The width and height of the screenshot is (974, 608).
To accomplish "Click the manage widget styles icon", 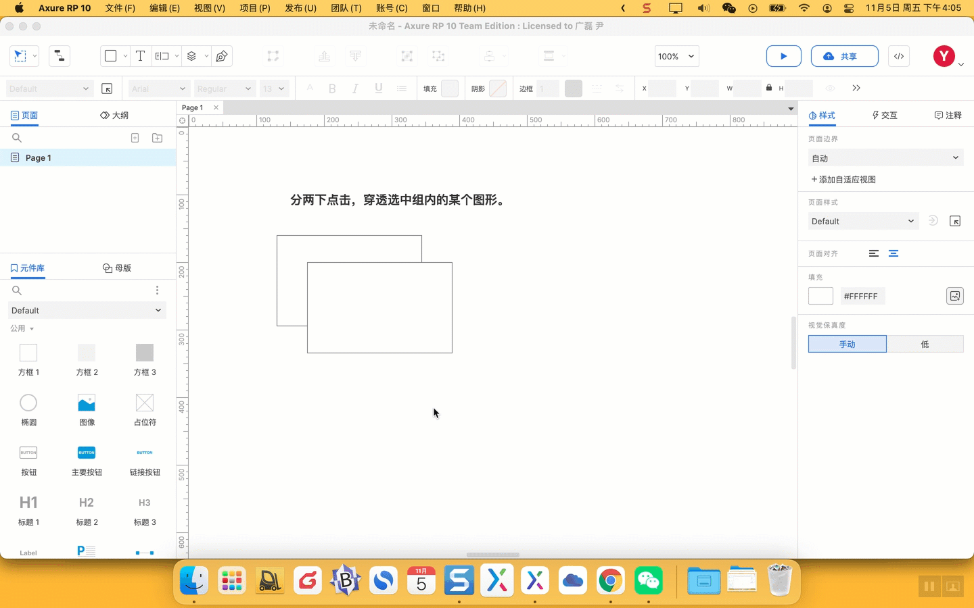I will tap(107, 88).
